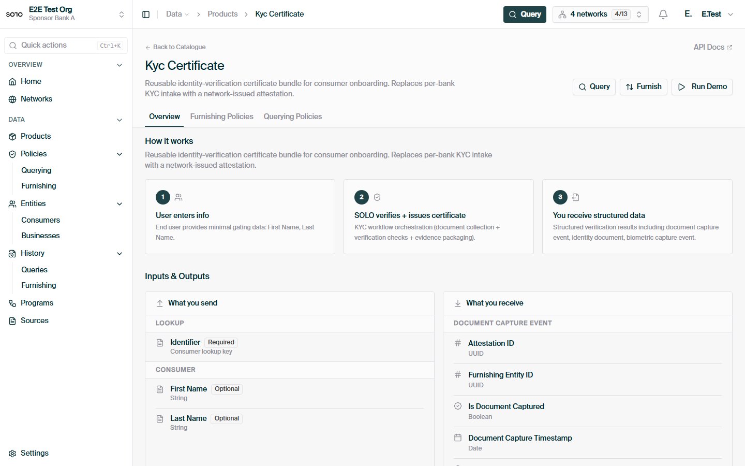745x466 pixels.
Task: Click the hash icon next to Attestation ID
Action: click(458, 343)
